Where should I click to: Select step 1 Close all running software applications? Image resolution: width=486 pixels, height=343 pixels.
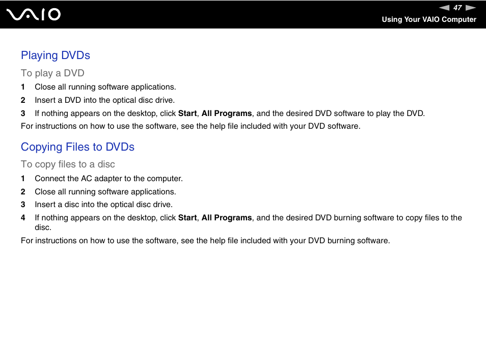pyautogui.click(x=105, y=87)
